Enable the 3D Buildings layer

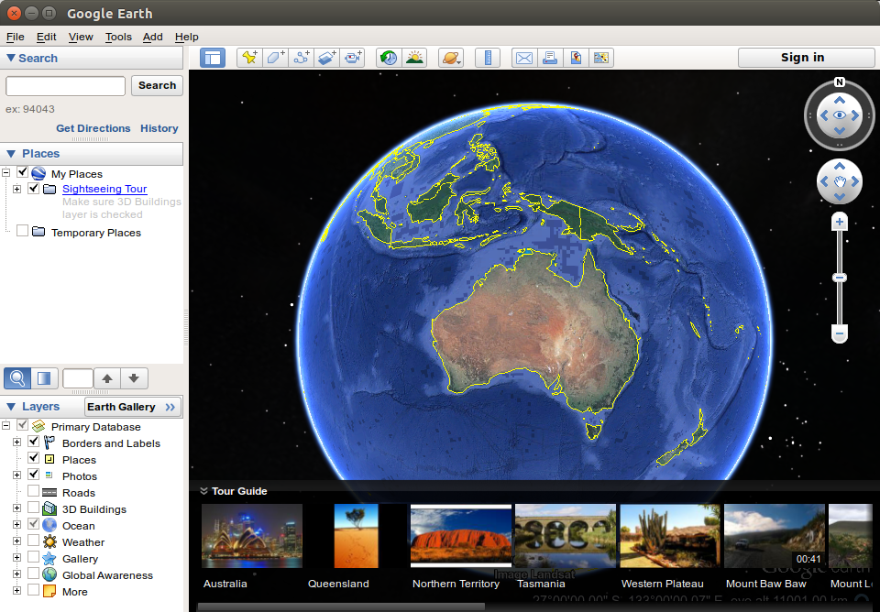pos(33,508)
